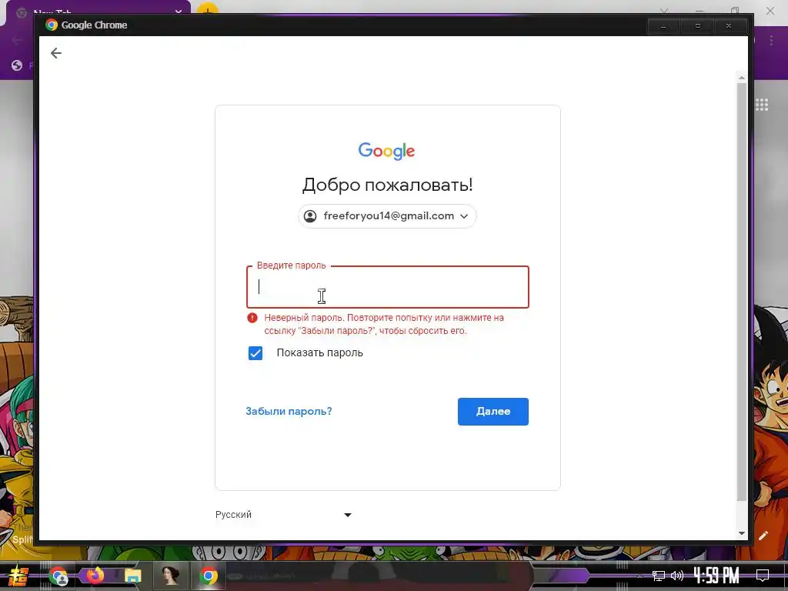Click the scrollbar down arrow
Image resolution: width=788 pixels, height=591 pixels.
[x=742, y=533]
